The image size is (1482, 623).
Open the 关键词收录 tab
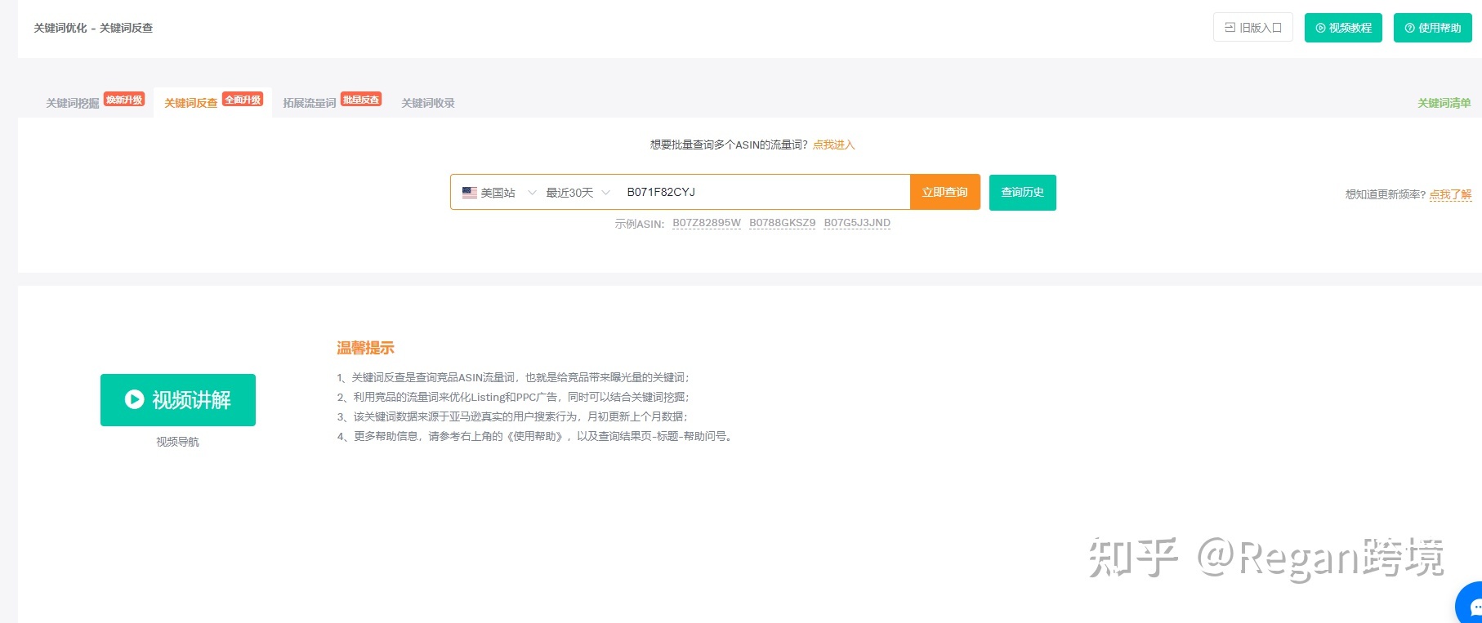pyautogui.click(x=428, y=103)
